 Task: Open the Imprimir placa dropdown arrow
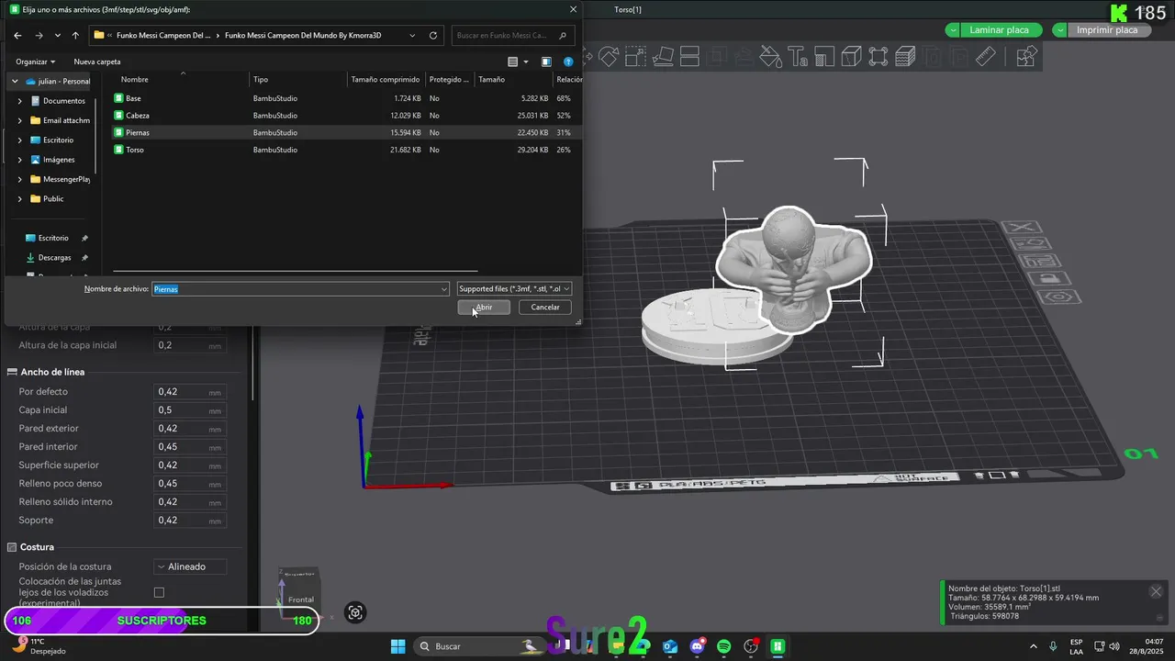coord(1060,30)
